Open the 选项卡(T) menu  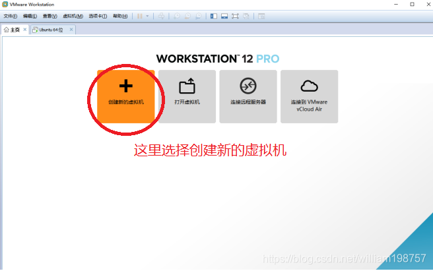98,16
